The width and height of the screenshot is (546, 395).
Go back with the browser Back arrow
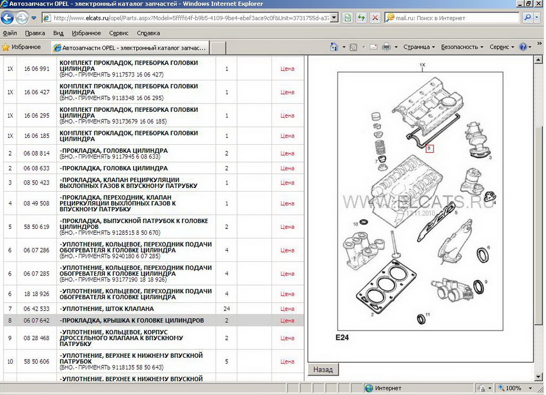point(7,18)
